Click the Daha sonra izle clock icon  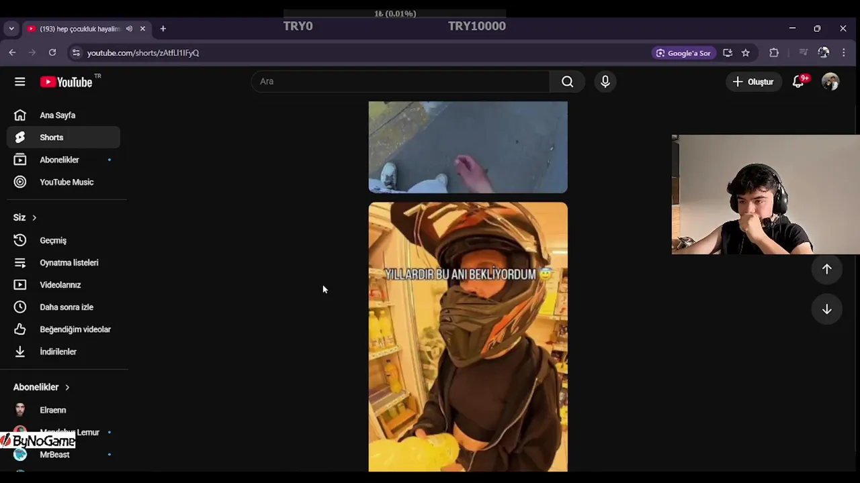point(20,307)
